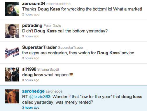Click pdtrading's profile picture
This screenshot has width=147, height=111.
[x=12, y=31]
